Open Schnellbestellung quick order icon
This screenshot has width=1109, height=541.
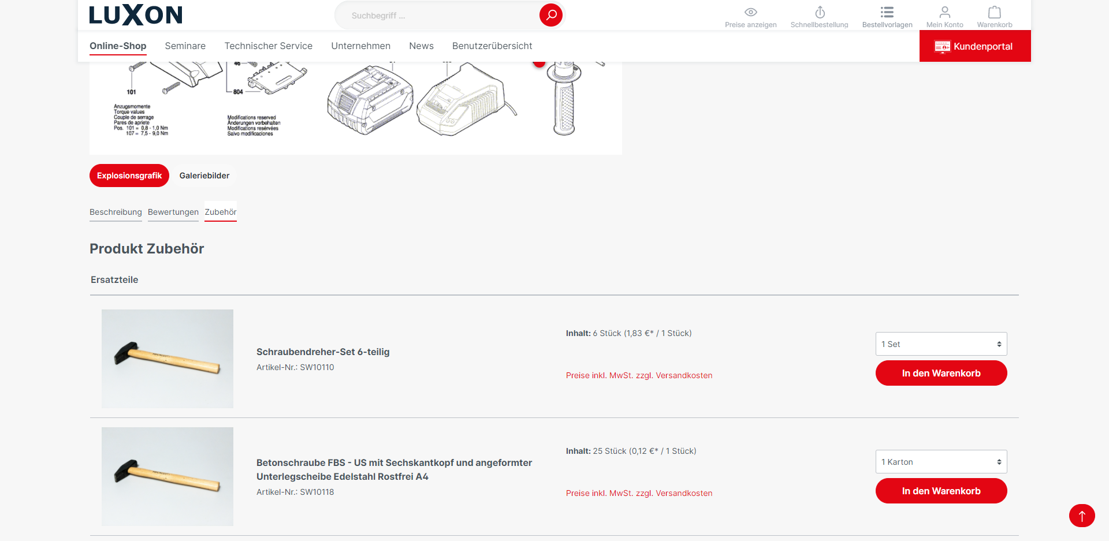pyautogui.click(x=819, y=13)
